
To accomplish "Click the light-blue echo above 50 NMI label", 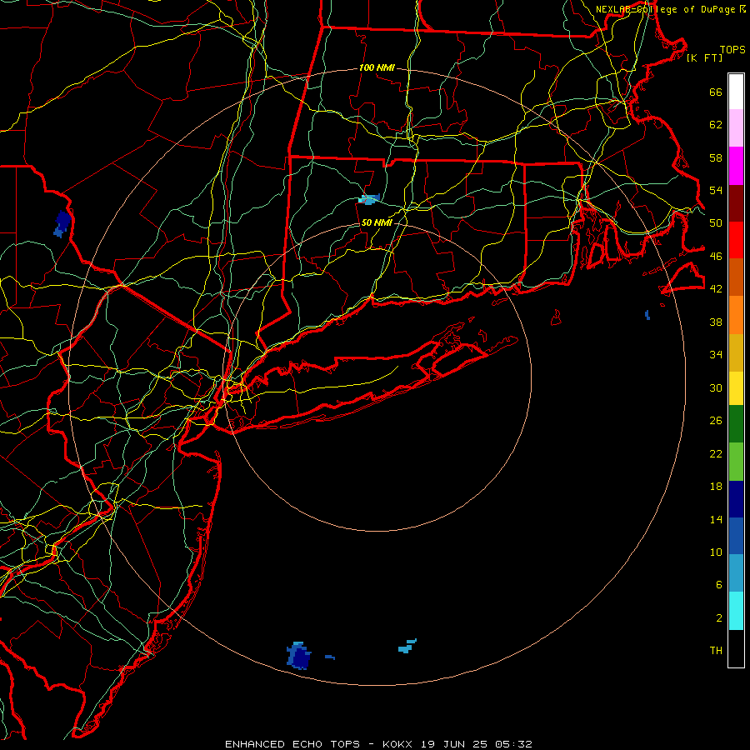I will coord(369,199).
